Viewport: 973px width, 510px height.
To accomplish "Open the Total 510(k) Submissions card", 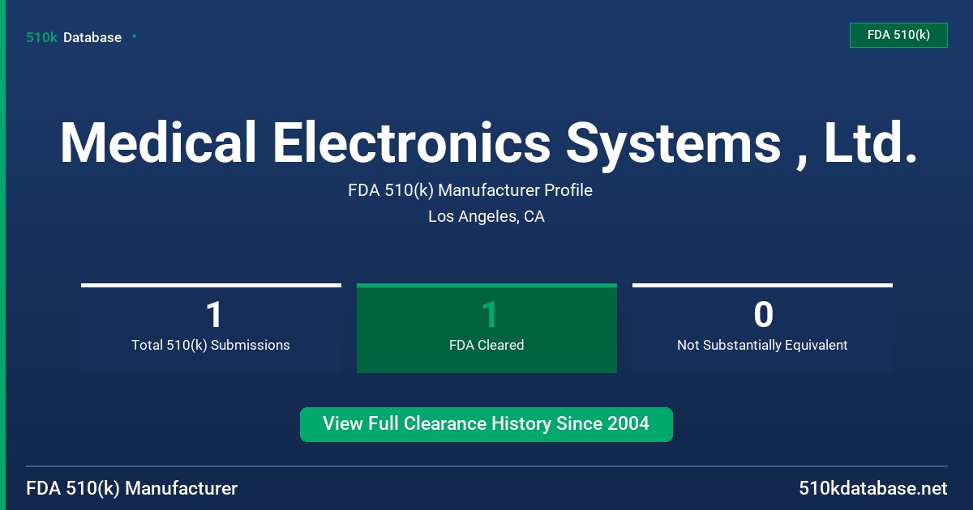I will tap(211, 328).
